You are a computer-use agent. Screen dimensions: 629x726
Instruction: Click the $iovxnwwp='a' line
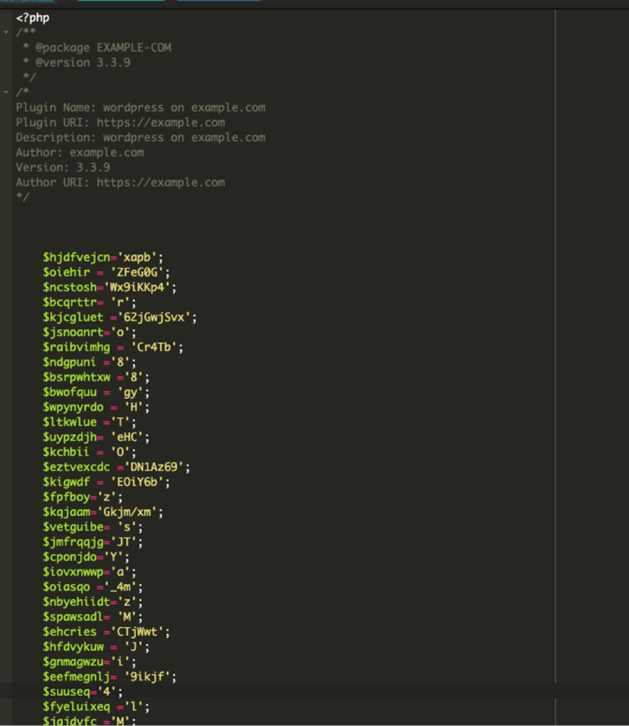point(89,572)
